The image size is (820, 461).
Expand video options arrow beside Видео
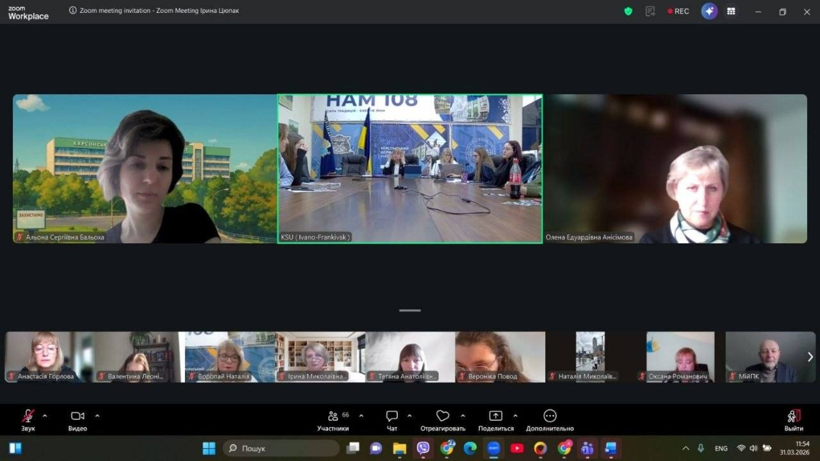tap(97, 416)
